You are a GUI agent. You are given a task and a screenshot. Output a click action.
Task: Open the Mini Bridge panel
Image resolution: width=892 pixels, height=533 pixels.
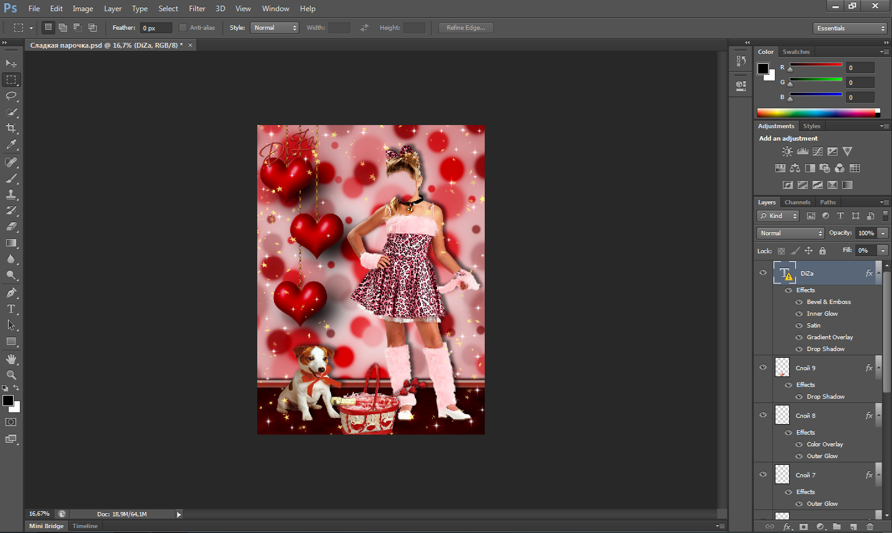46,526
